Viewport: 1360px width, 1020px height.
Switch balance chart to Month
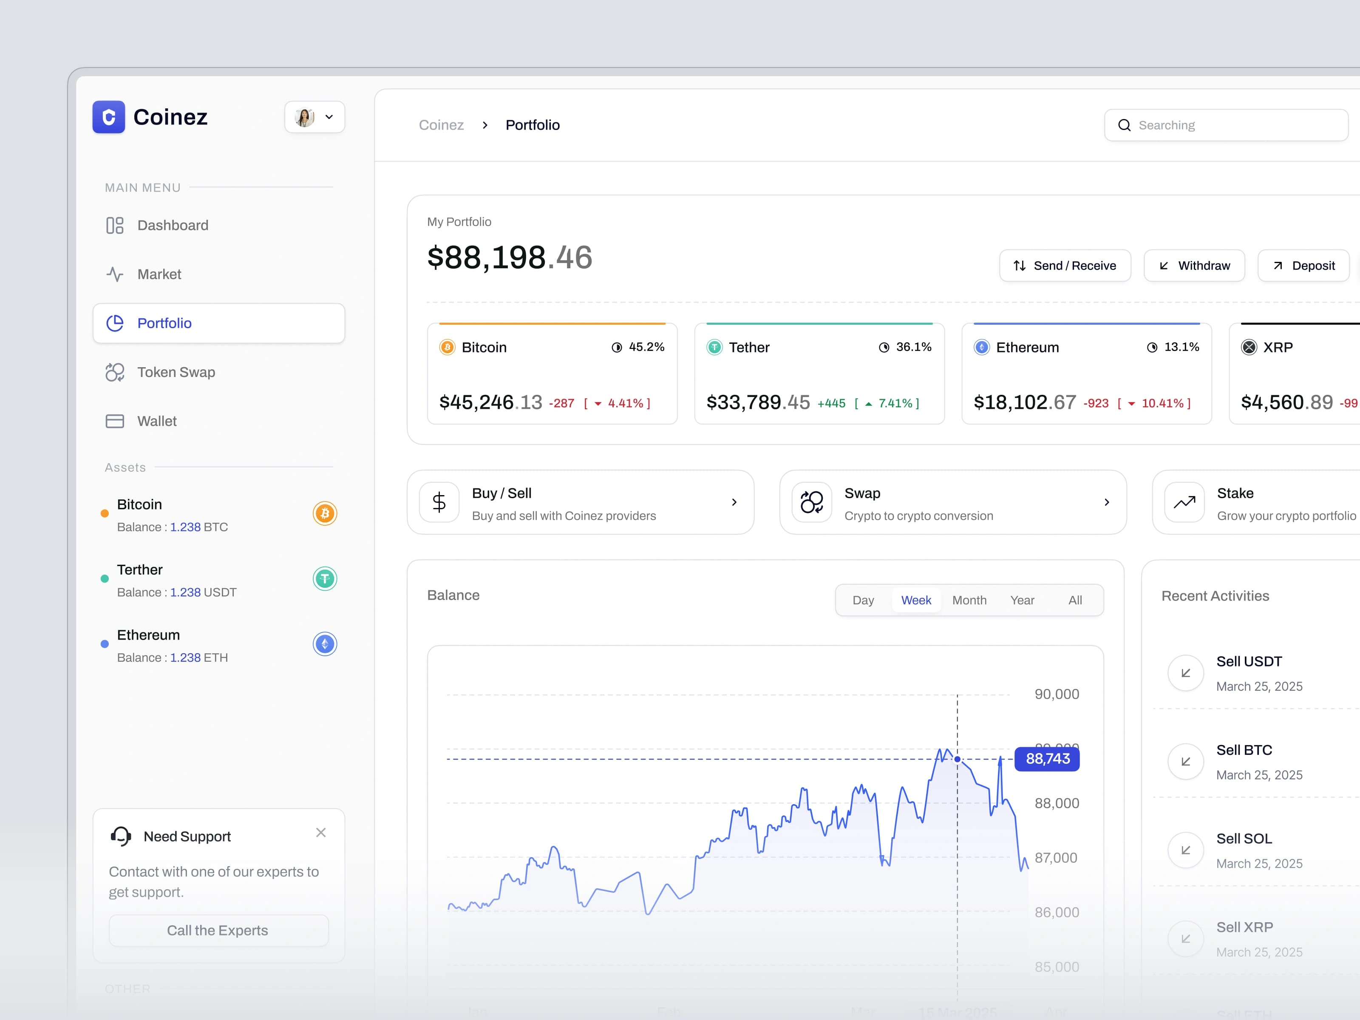pyautogui.click(x=969, y=600)
